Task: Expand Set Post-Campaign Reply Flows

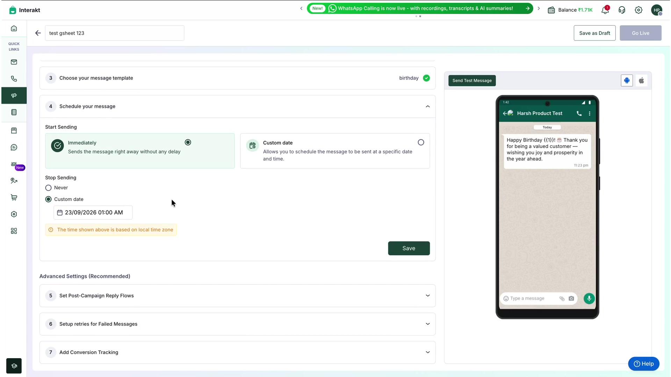Action: pos(238,296)
